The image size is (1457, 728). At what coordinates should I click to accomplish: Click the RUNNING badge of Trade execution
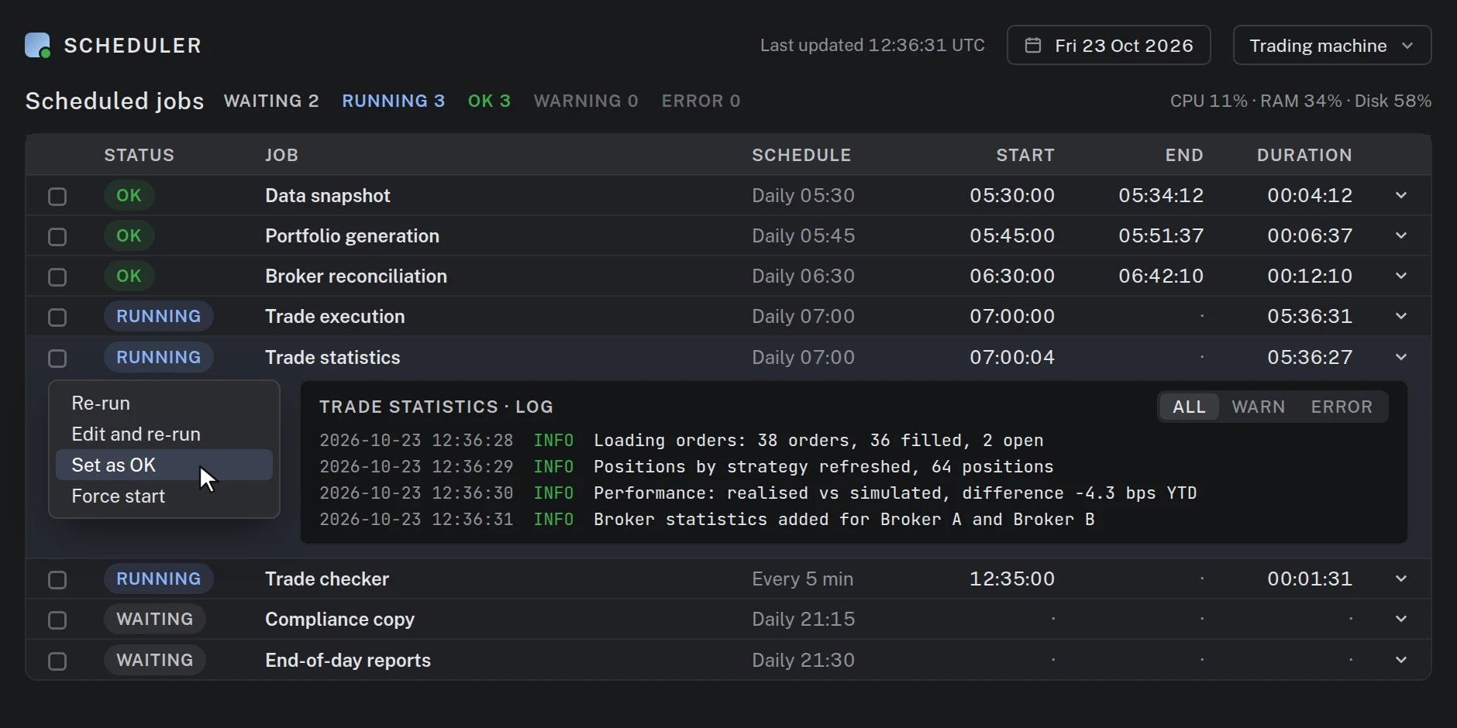[158, 316]
